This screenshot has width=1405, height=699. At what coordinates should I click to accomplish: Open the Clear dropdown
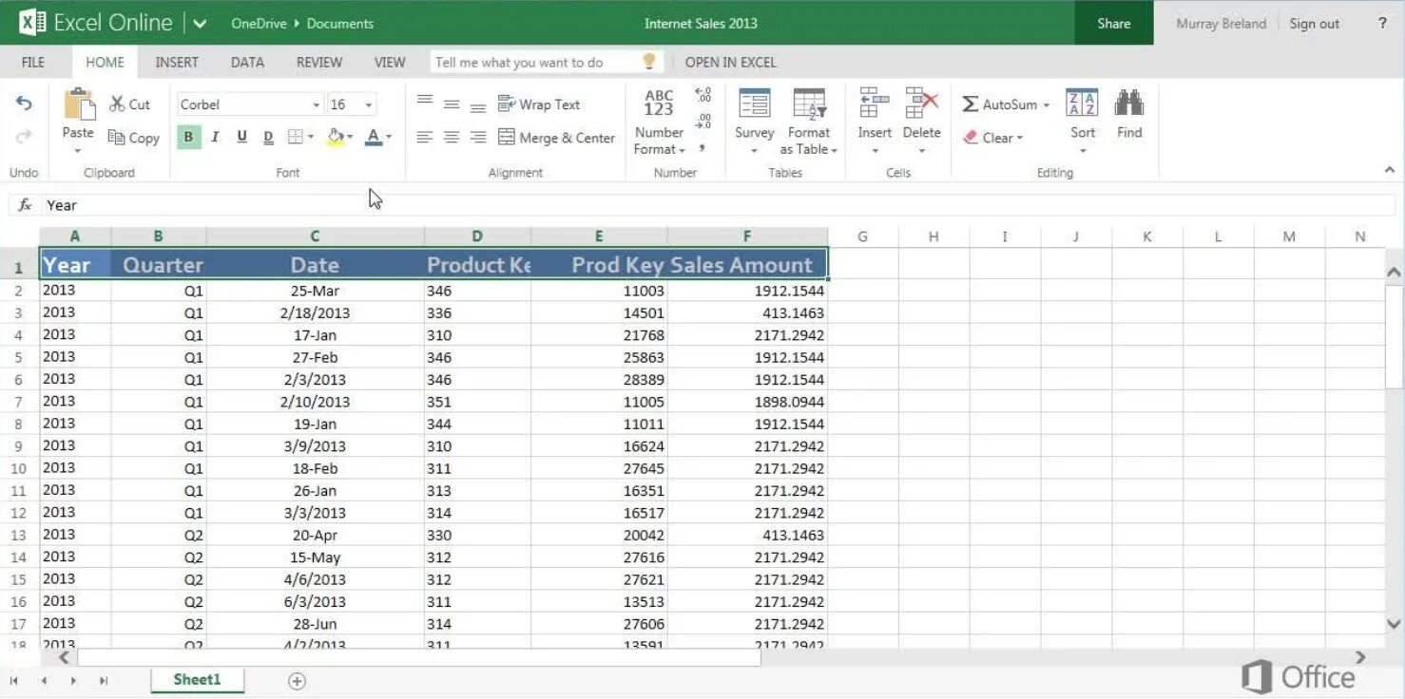point(992,138)
